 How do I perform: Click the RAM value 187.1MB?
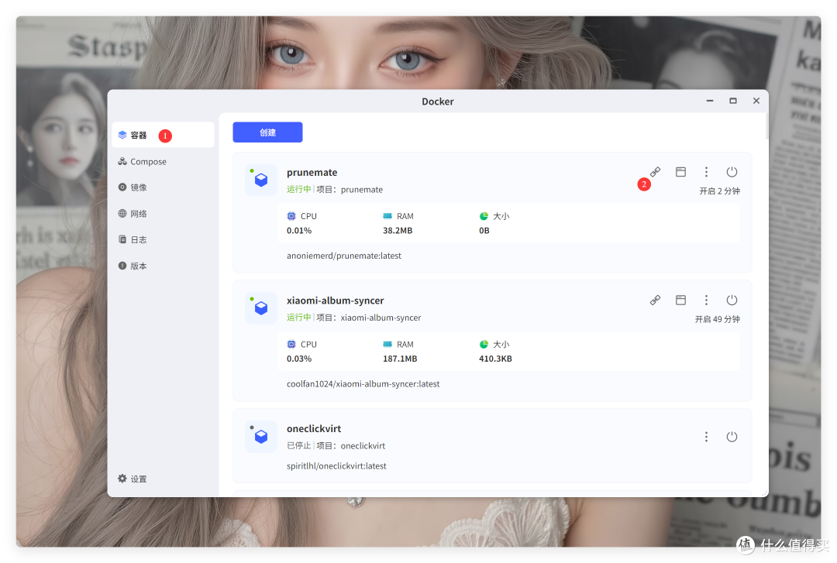(400, 359)
